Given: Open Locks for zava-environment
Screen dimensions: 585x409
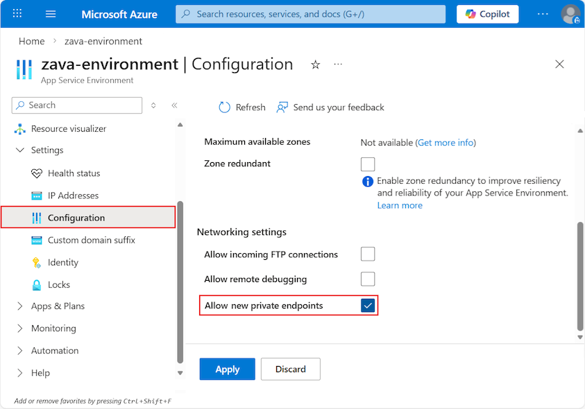Looking at the screenshot, I should tap(59, 284).
